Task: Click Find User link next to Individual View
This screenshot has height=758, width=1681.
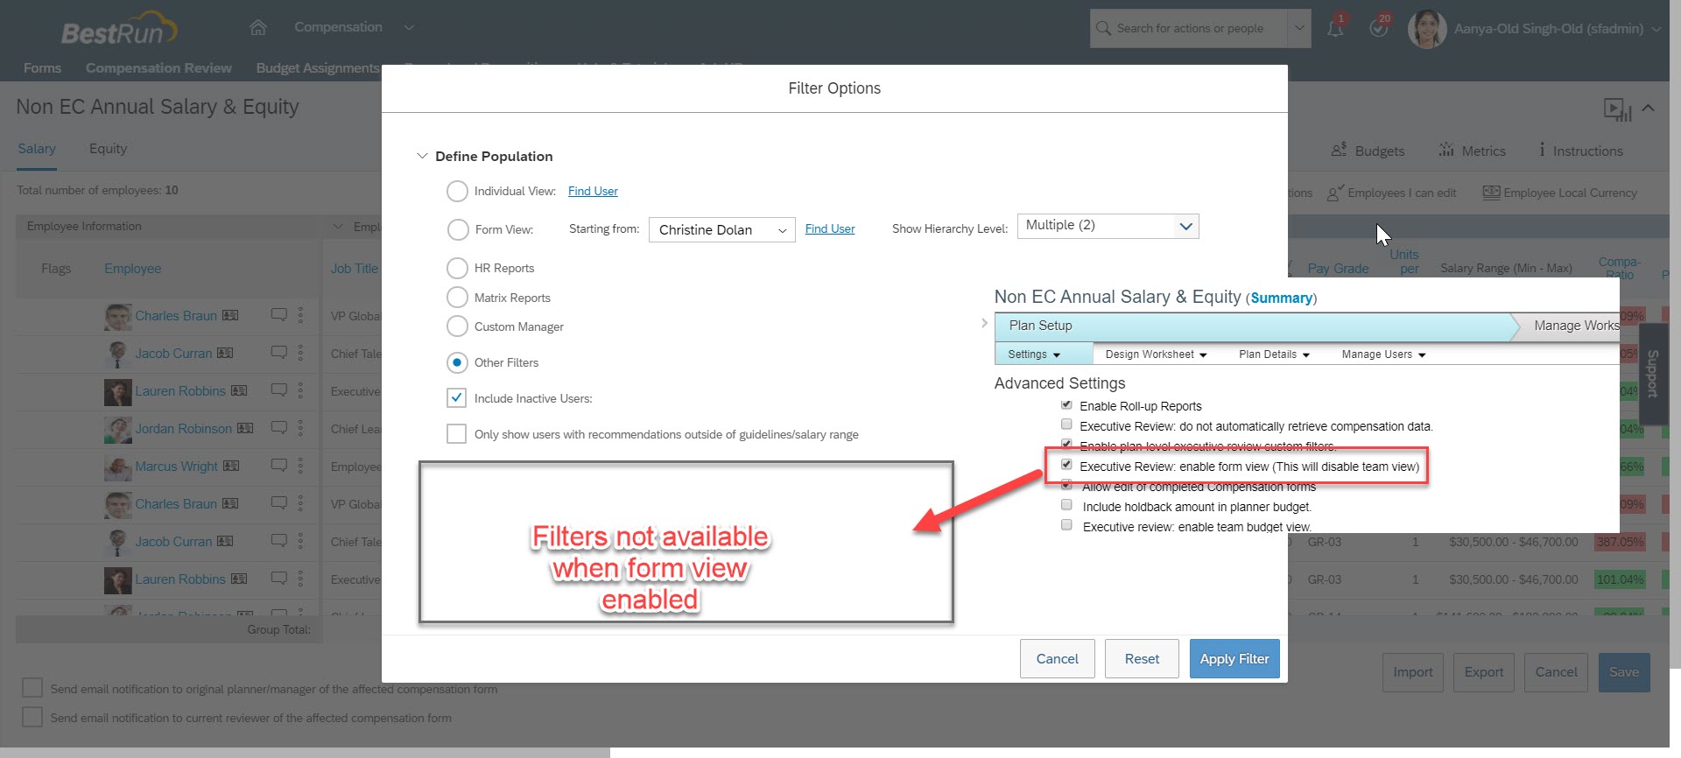Action: tap(593, 191)
